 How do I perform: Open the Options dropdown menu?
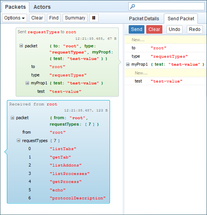pyautogui.click(x=15, y=18)
